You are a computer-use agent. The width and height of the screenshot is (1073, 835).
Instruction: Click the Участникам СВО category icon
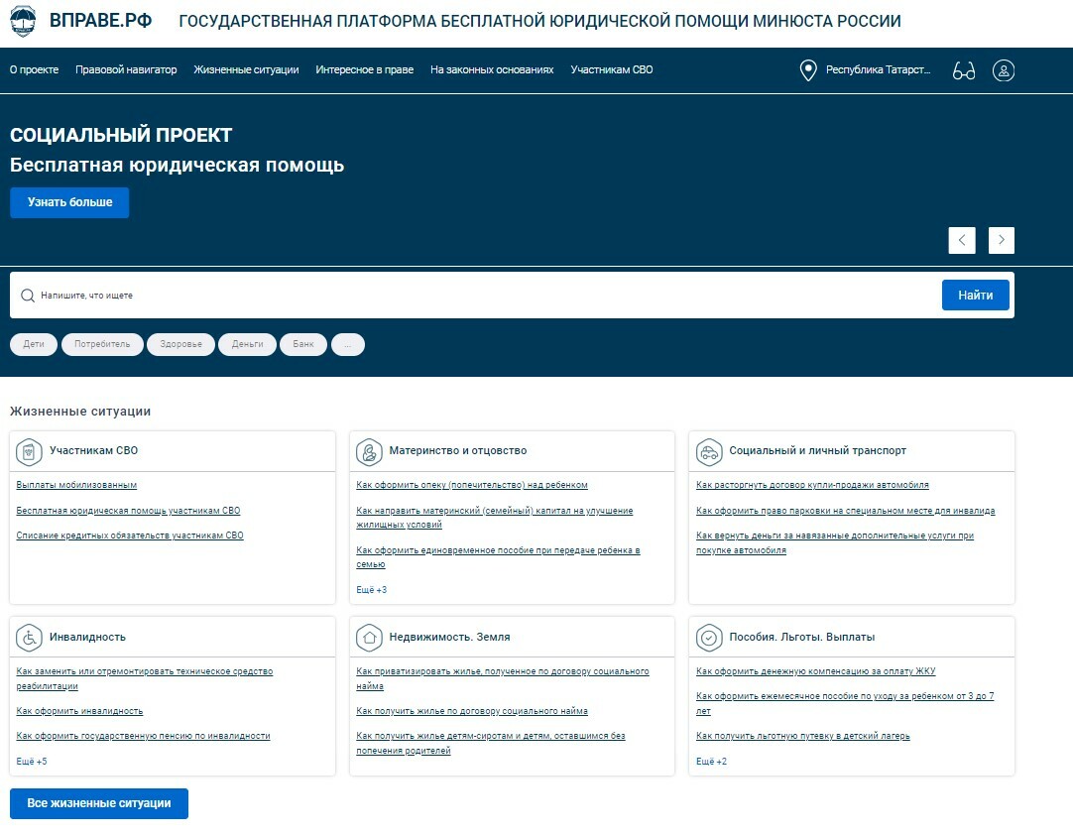click(x=29, y=451)
